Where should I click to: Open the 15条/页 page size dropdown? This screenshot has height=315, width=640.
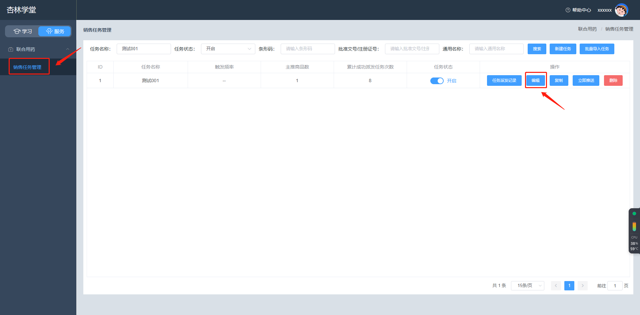[x=527, y=286]
